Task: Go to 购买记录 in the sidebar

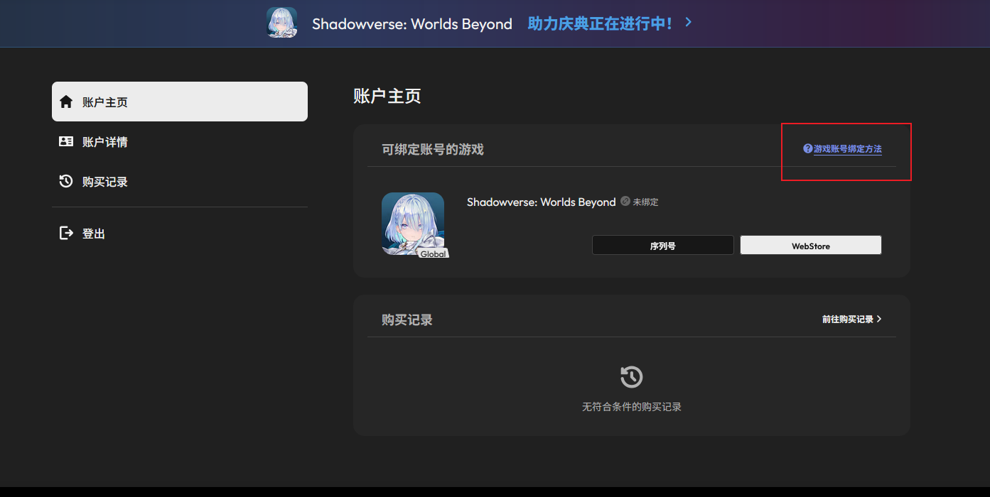Action: click(x=180, y=181)
